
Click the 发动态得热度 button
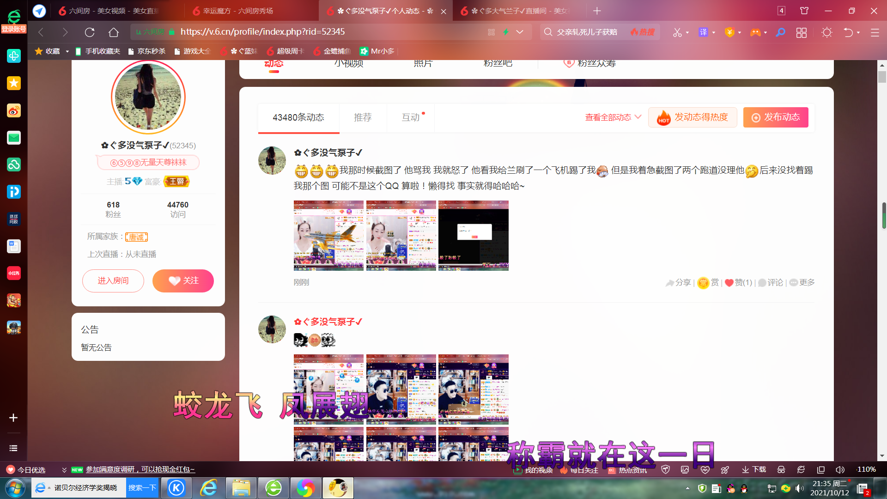tap(693, 117)
